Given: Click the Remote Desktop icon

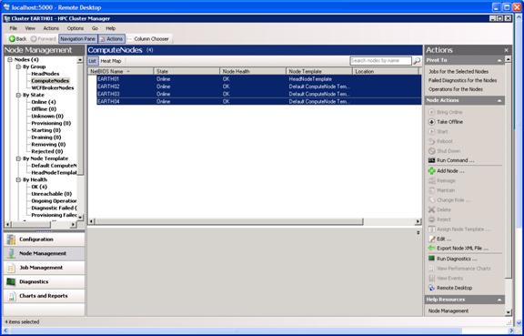Looking at the screenshot, I should 431,288.
